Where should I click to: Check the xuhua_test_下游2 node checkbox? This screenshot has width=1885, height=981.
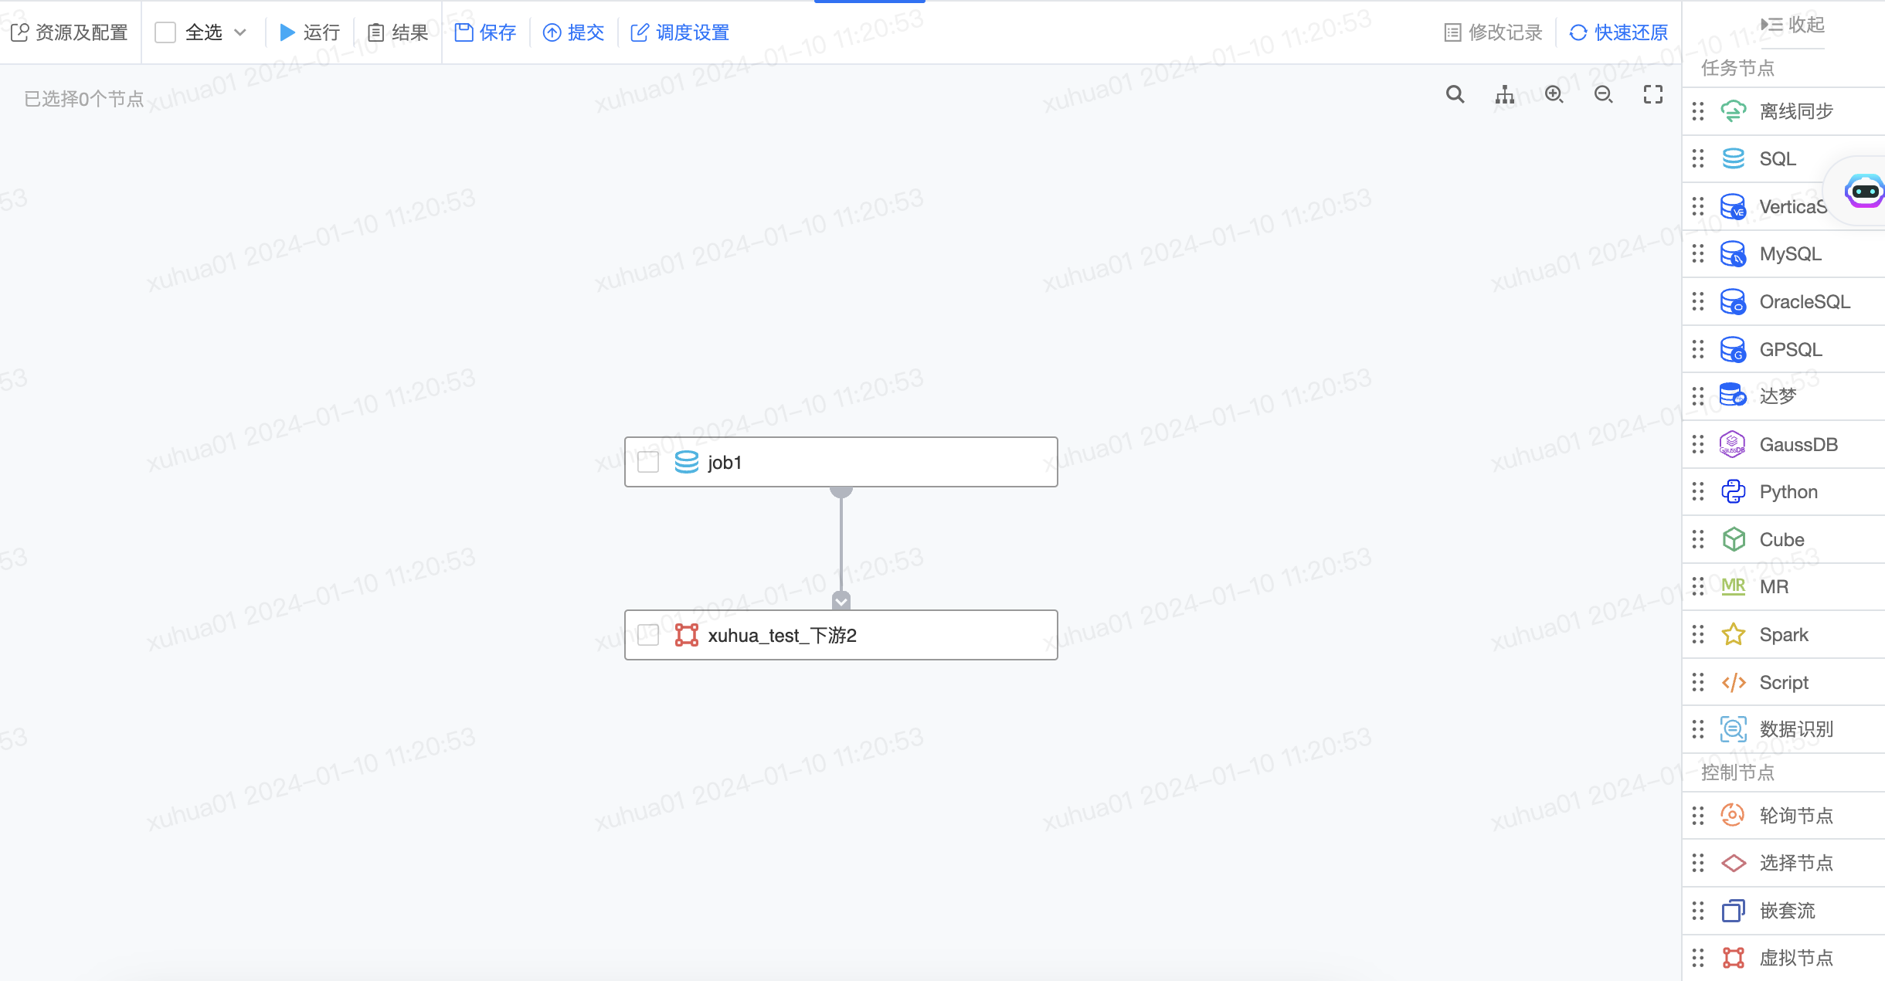click(647, 635)
